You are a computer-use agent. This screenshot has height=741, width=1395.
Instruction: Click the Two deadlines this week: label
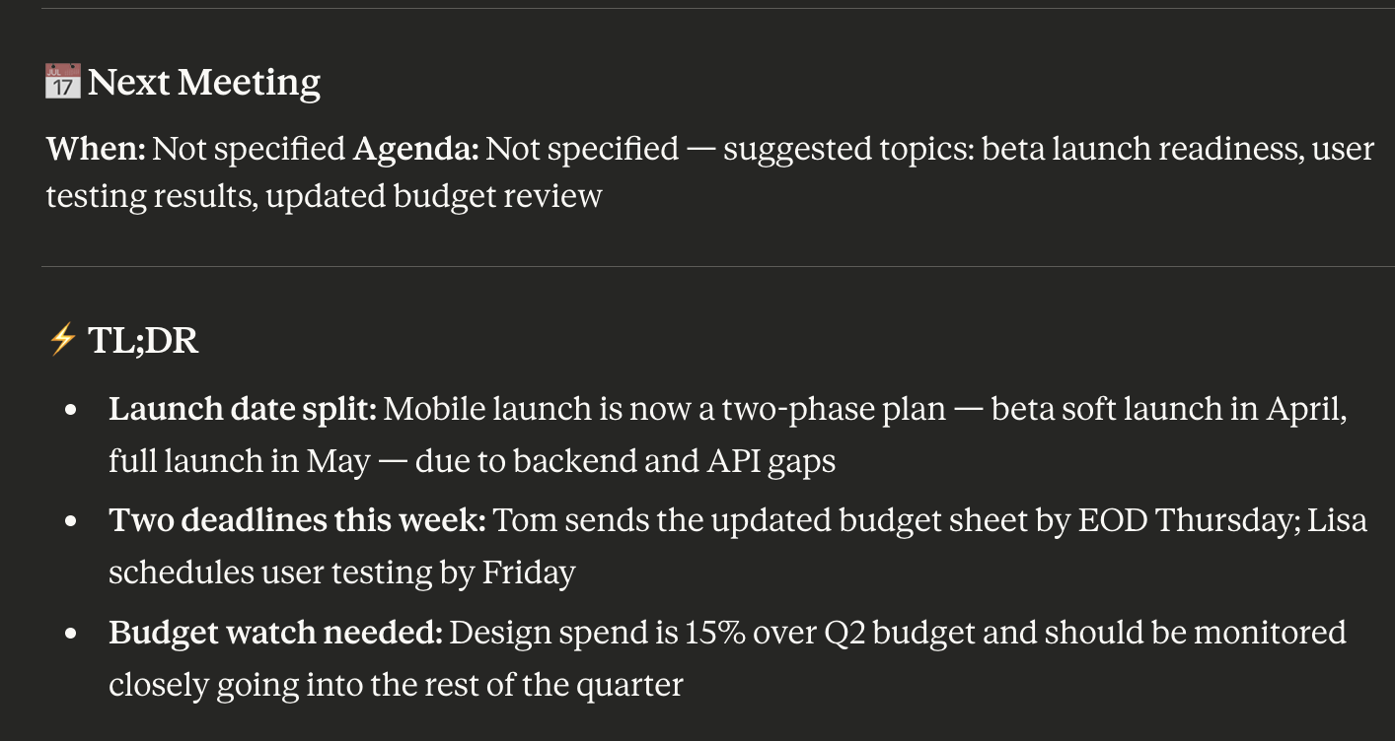point(297,520)
